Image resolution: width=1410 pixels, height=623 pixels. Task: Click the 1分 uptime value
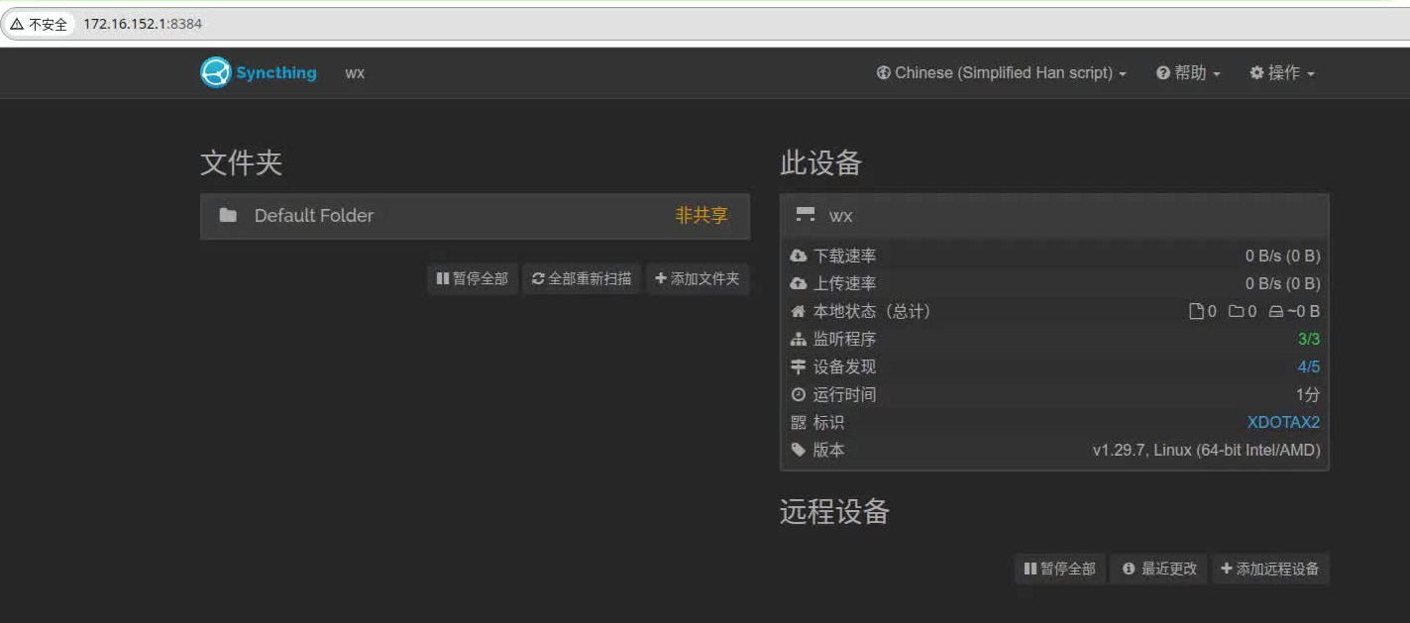pyautogui.click(x=1308, y=394)
